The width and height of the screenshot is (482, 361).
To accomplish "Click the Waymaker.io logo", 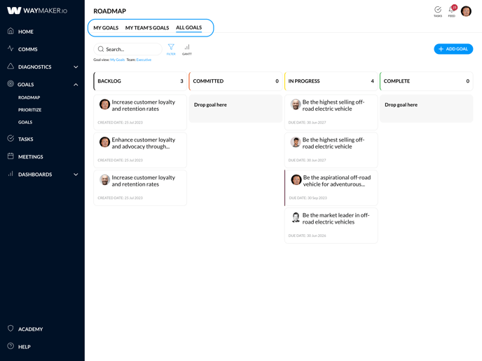I will (x=37, y=11).
